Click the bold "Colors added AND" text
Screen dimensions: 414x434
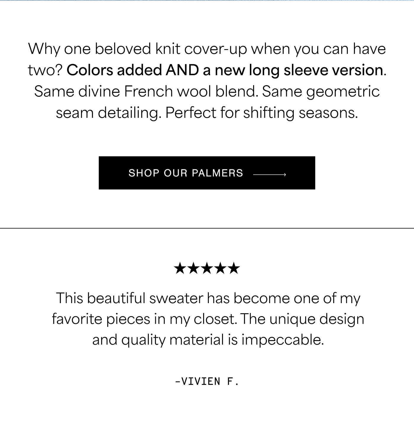pos(132,70)
